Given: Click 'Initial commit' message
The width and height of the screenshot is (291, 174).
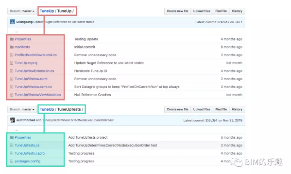Looking at the screenshot, I should tap(85, 47).
